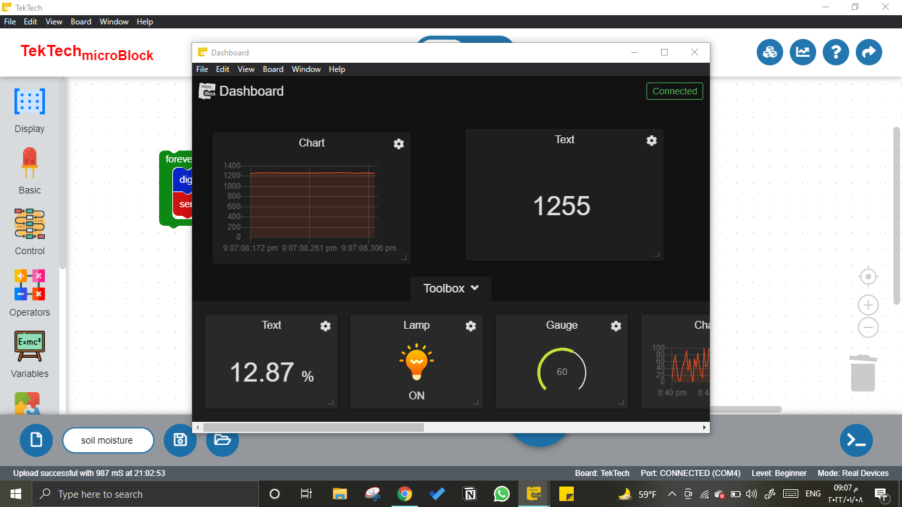Screen dimensions: 902x507
Task: Click the soil moisture project name field
Action: (108, 440)
